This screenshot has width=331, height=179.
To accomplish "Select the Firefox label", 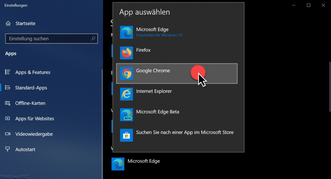I will tap(143, 50).
